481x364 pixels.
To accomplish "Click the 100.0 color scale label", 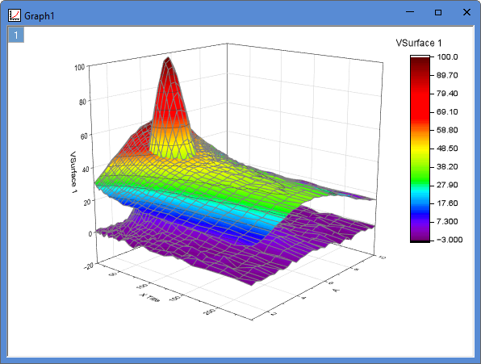I will (447, 57).
